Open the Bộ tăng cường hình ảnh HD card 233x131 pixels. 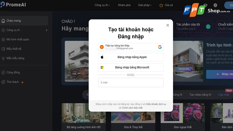coord(84,117)
